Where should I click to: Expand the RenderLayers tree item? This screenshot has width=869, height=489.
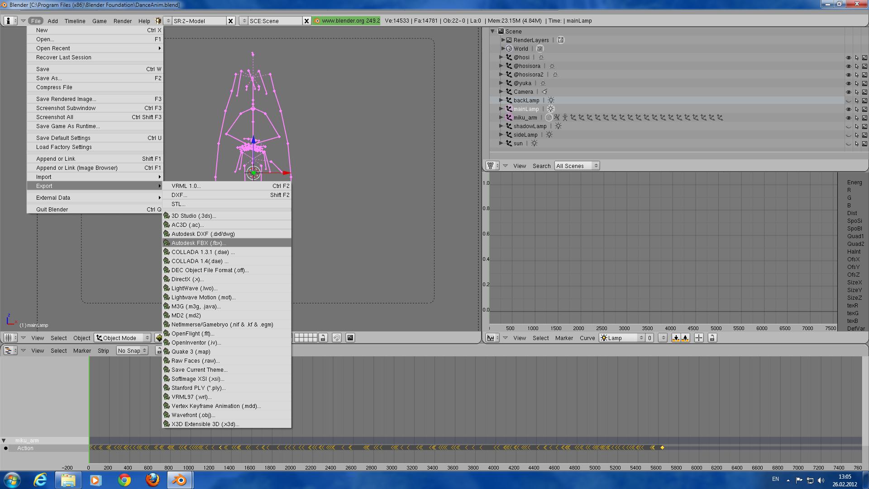[x=503, y=40]
